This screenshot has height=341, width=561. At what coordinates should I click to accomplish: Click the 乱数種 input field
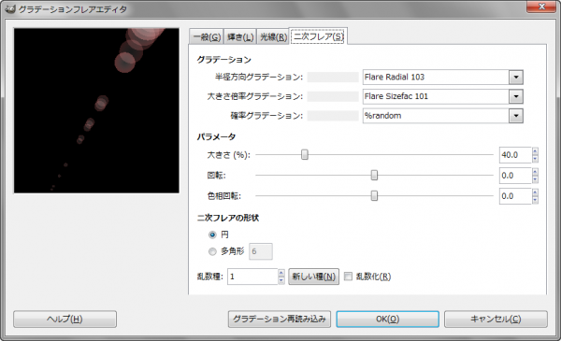tap(252, 277)
